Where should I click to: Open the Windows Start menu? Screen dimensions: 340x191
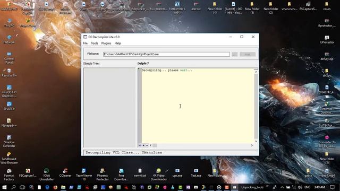(4, 187)
